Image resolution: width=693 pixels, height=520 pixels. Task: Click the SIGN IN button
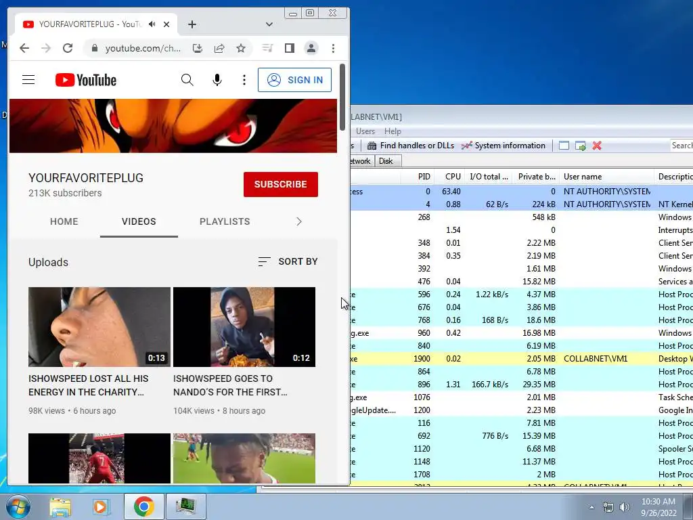(x=295, y=80)
